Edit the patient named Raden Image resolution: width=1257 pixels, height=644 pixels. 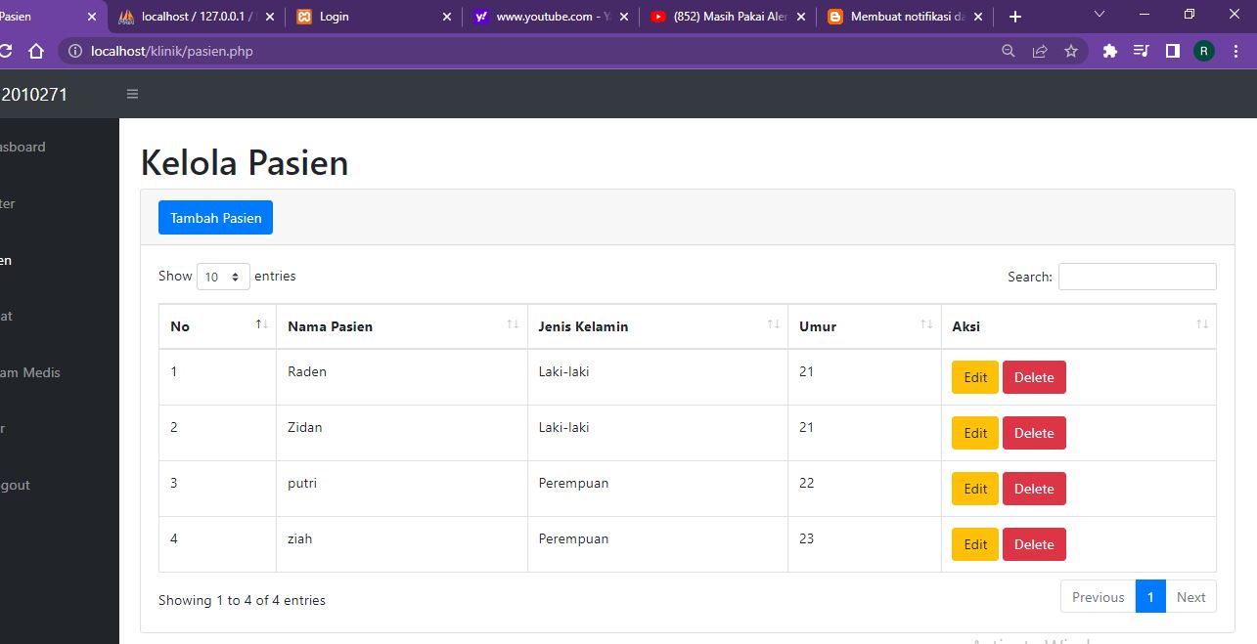tap(974, 376)
